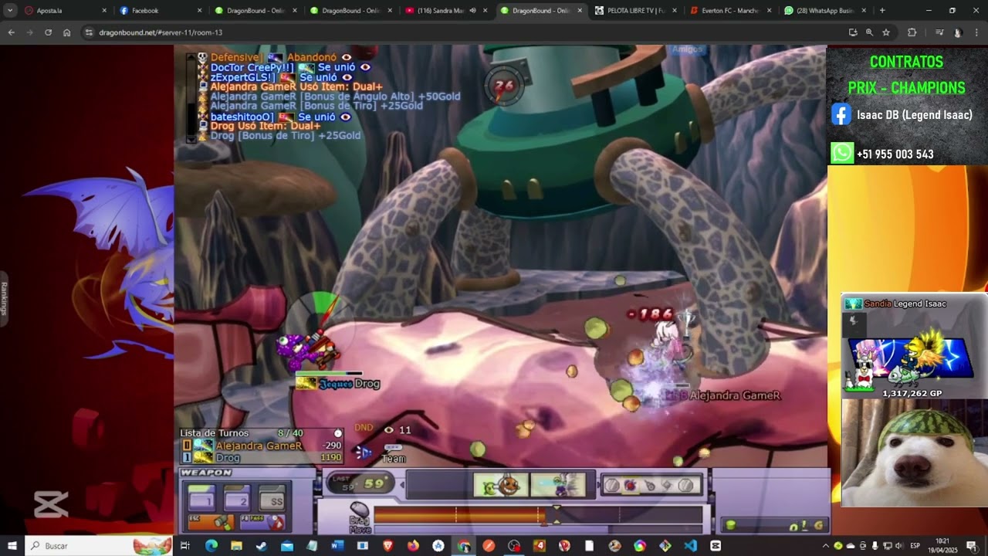Click the eye icon next to DocTor CreePy
The width and height of the screenshot is (988, 556).
coord(365,67)
